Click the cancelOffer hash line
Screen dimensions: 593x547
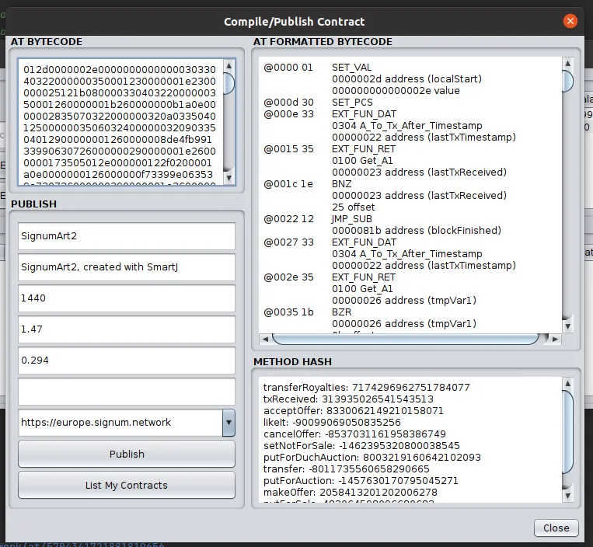354,434
